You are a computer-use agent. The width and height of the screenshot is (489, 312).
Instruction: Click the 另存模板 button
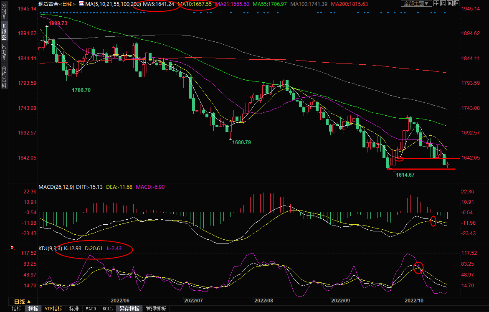(129, 309)
